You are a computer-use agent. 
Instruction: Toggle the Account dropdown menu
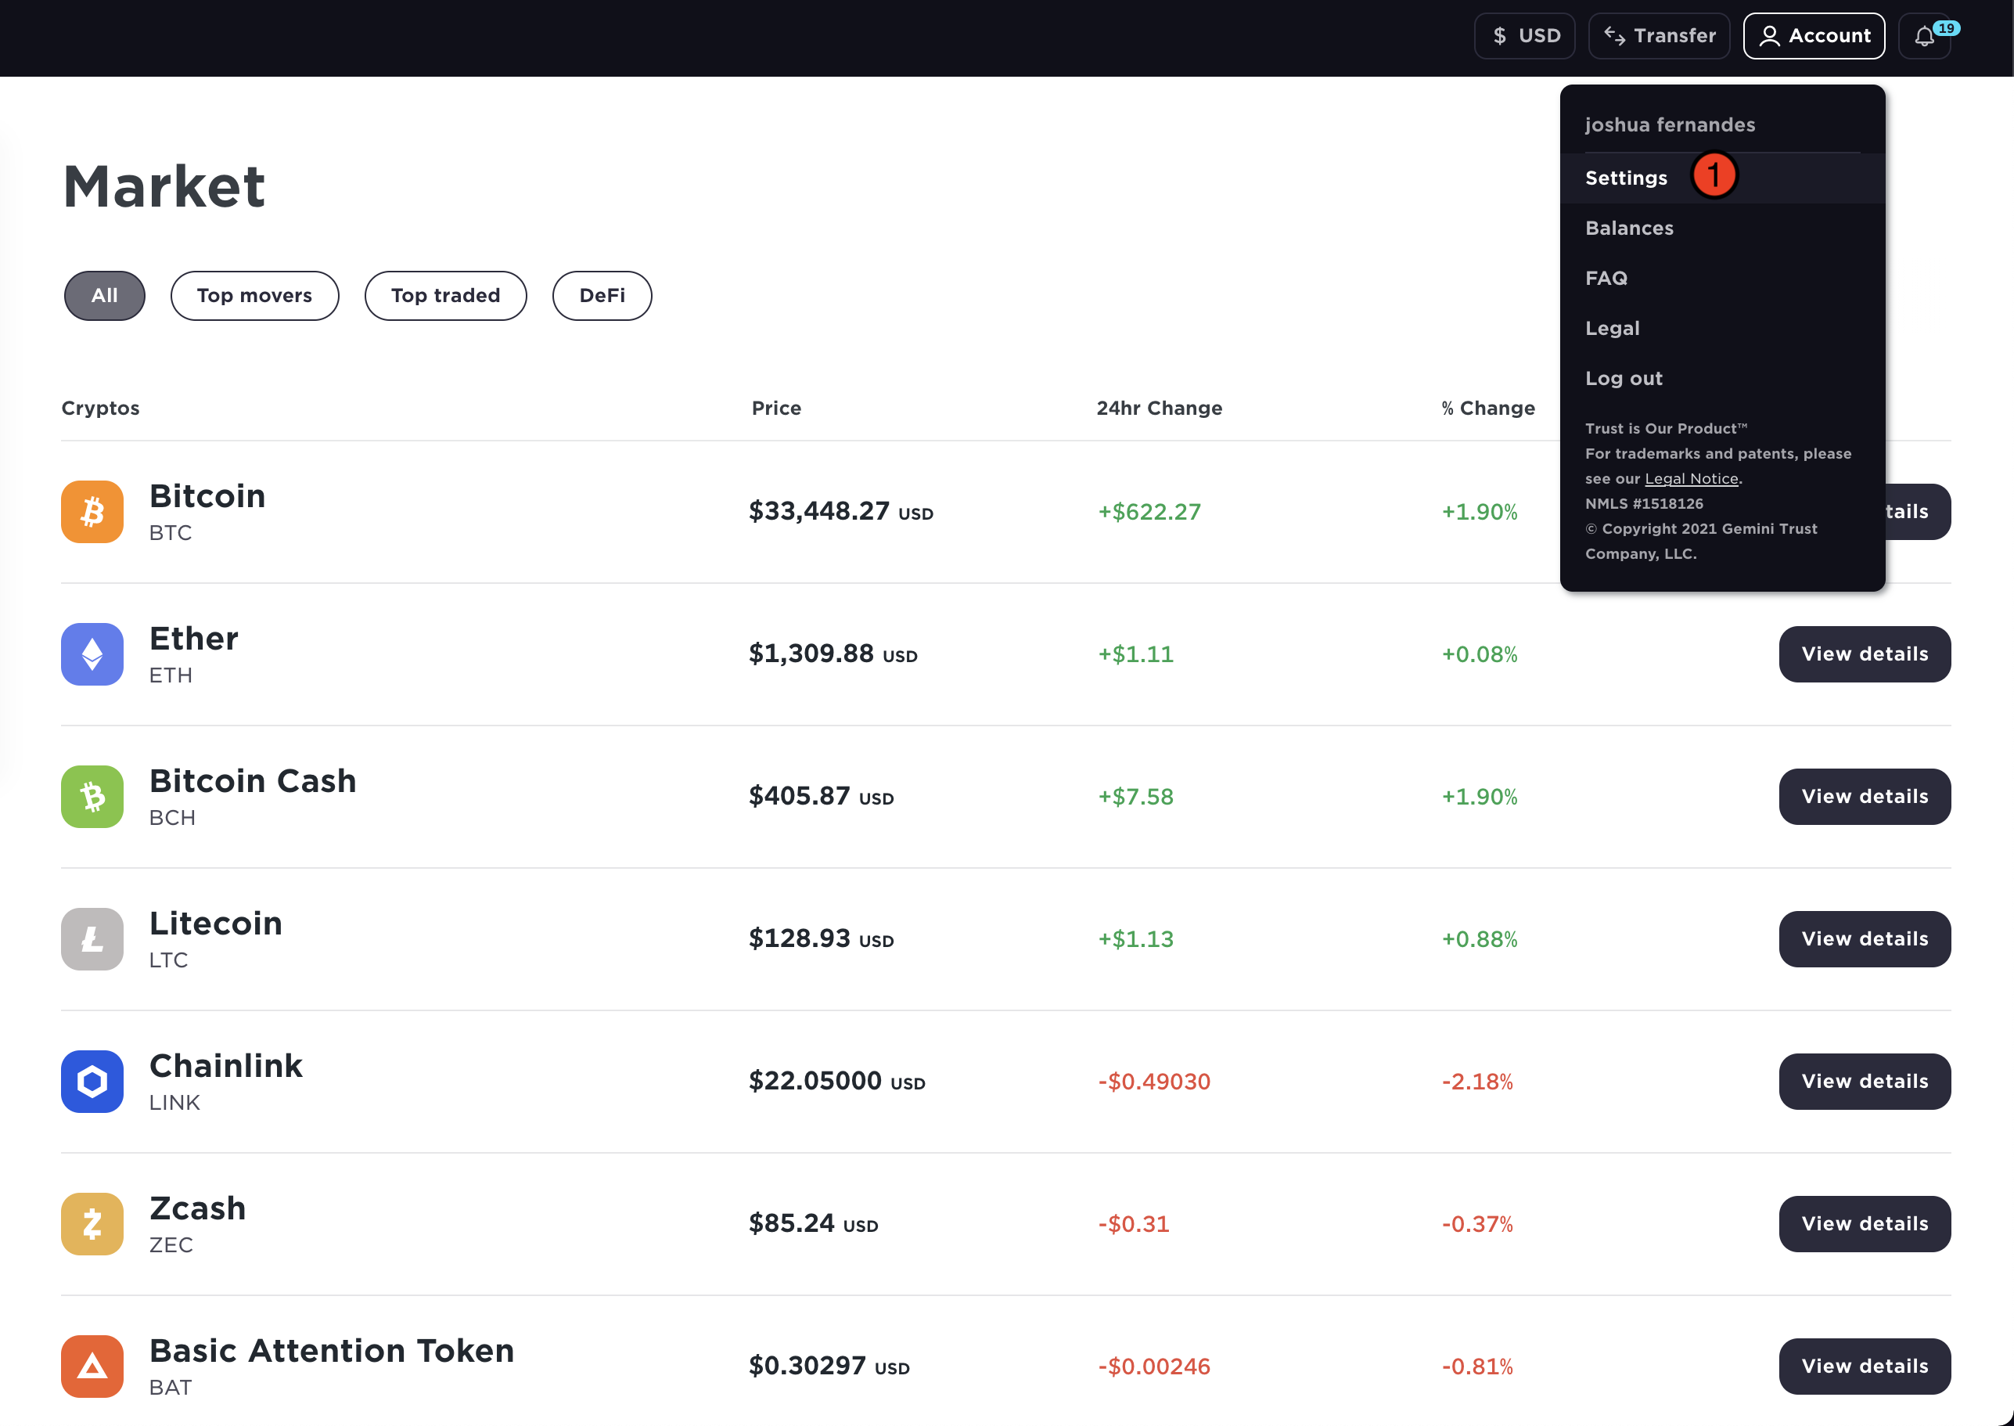click(1814, 36)
